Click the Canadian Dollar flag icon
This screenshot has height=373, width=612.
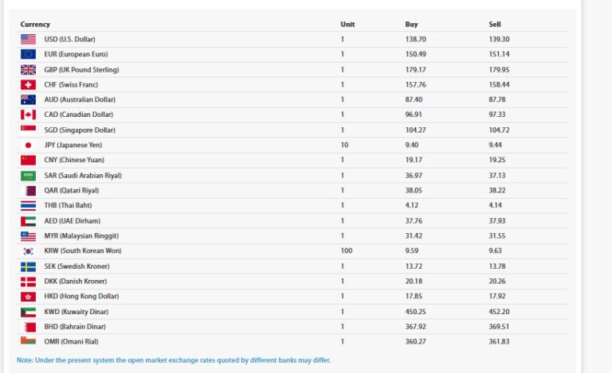(28, 115)
